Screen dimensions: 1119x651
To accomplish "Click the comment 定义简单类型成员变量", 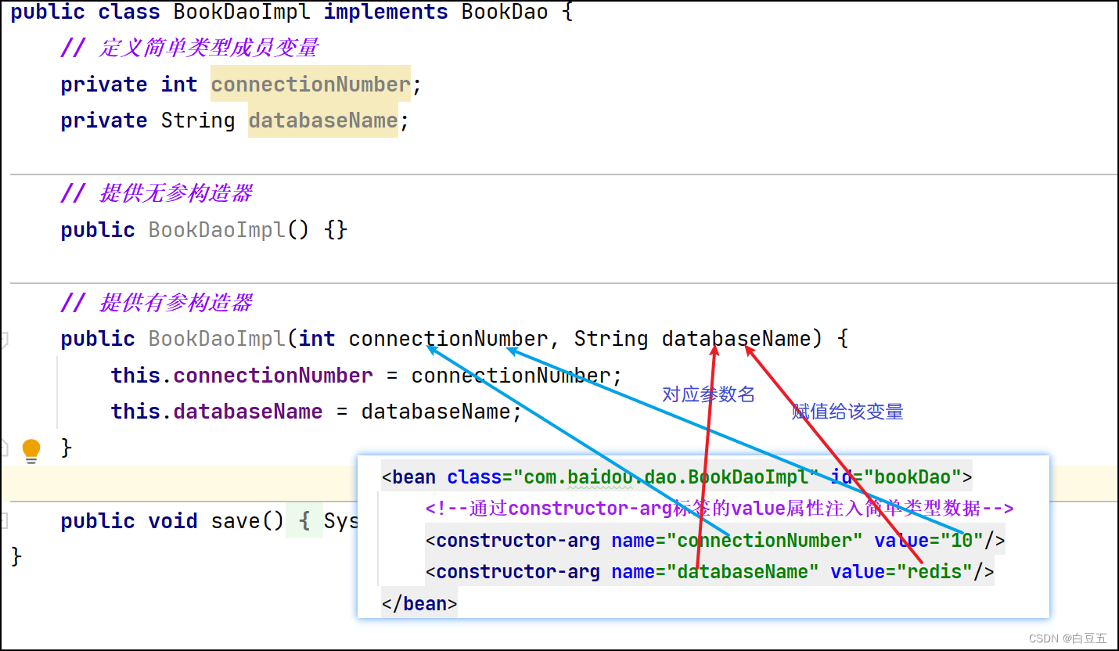I will (x=190, y=48).
